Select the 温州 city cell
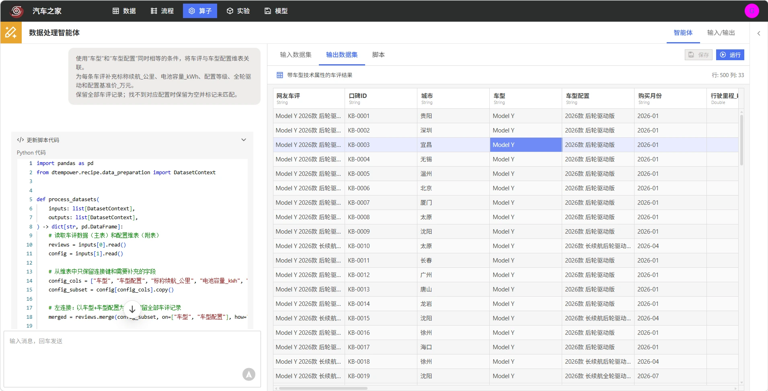The height and width of the screenshot is (391, 768). click(453, 174)
